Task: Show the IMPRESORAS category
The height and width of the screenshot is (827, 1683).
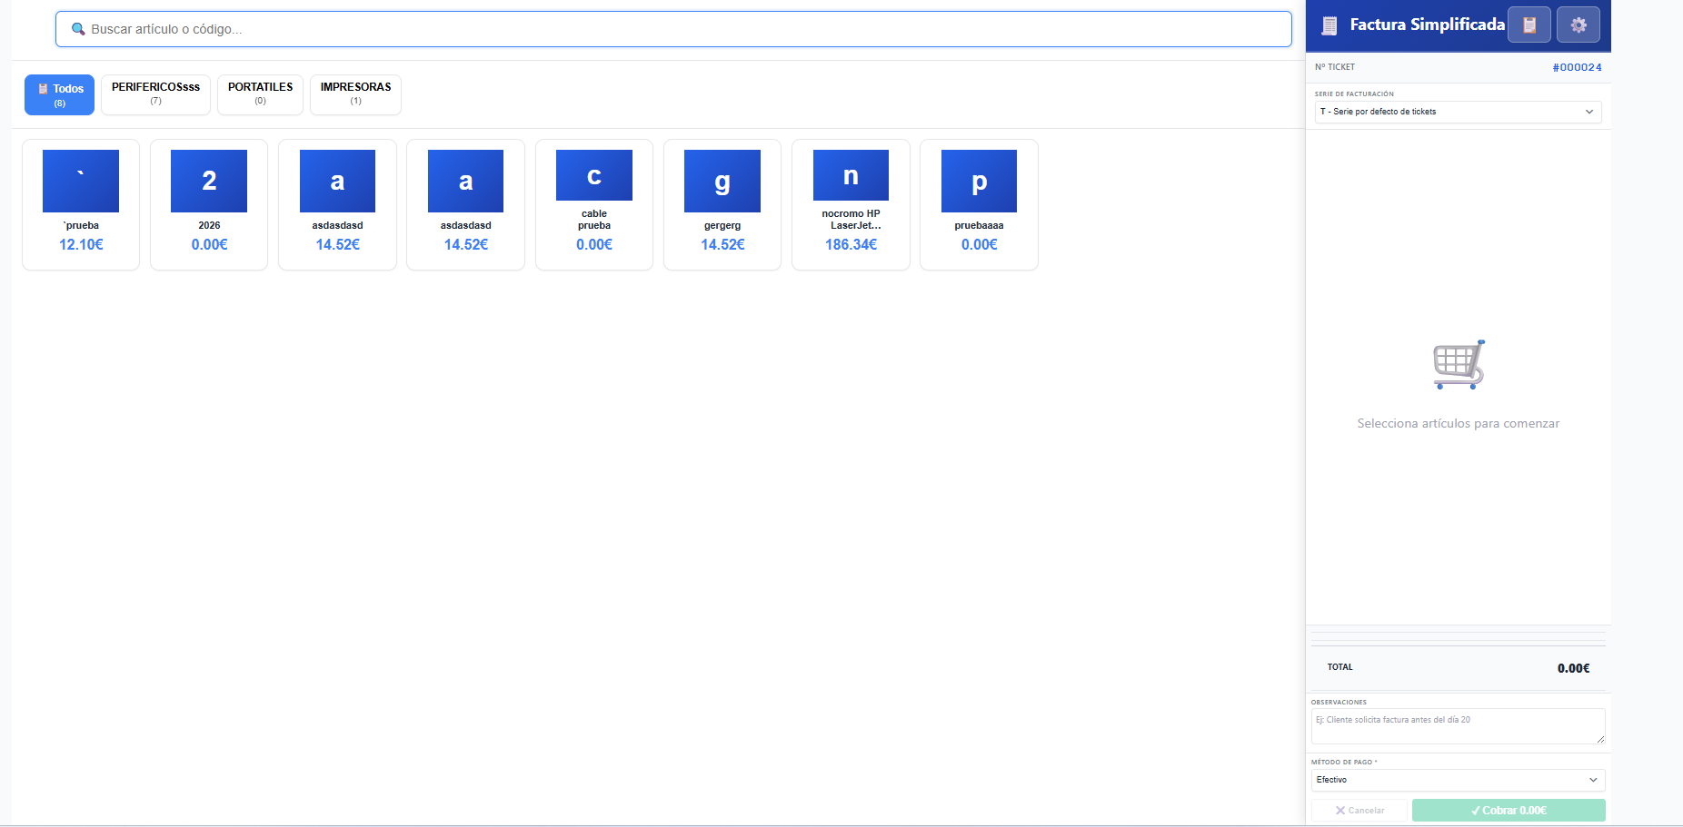Action: click(x=355, y=94)
